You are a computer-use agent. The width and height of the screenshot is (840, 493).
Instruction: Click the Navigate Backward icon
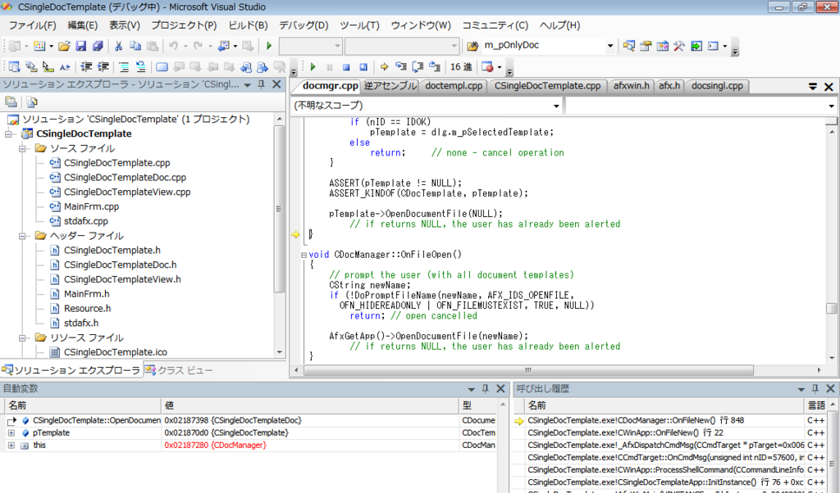pyautogui.click(x=224, y=46)
